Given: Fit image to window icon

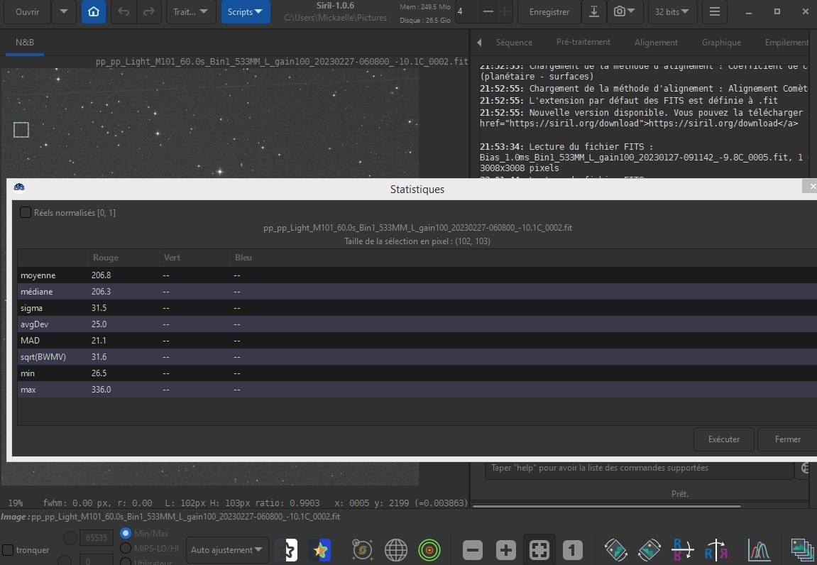Looking at the screenshot, I should 539,550.
